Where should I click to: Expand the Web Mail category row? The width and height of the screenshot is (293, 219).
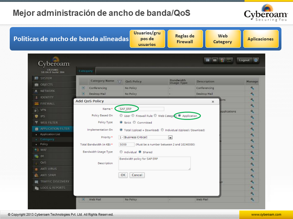click(x=83, y=199)
